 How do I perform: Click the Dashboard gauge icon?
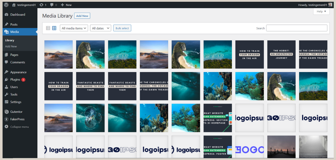(x=6, y=15)
